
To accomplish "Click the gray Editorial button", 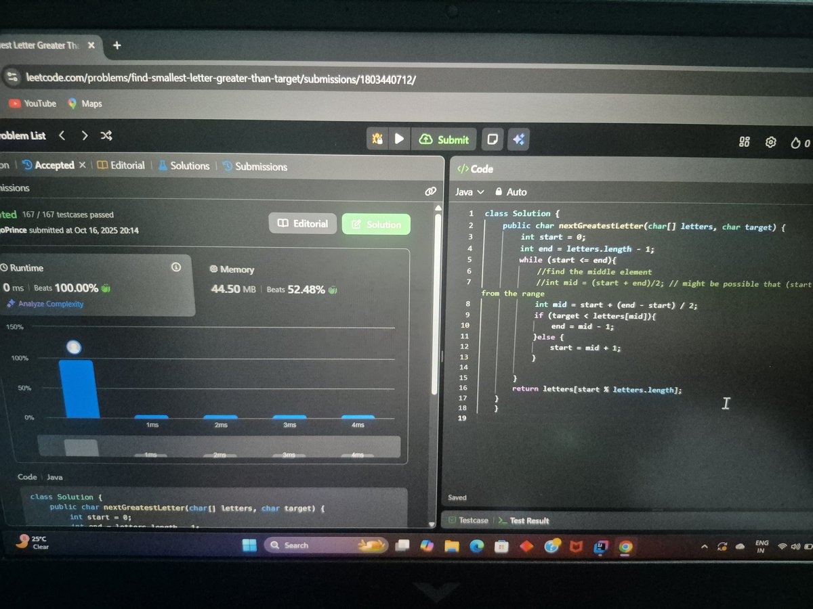I will tap(303, 224).
